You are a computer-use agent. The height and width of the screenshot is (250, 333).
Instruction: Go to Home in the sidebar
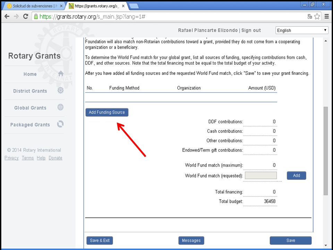click(x=30, y=74)
